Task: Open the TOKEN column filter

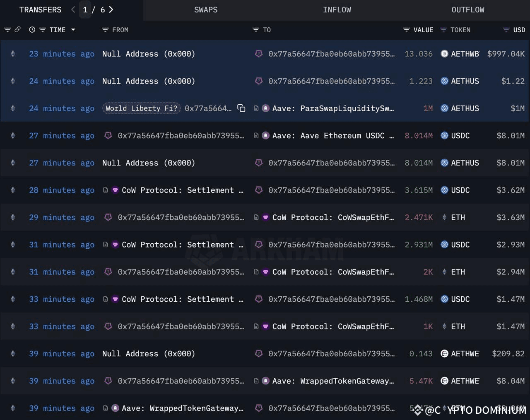Action: click(443, 30)
